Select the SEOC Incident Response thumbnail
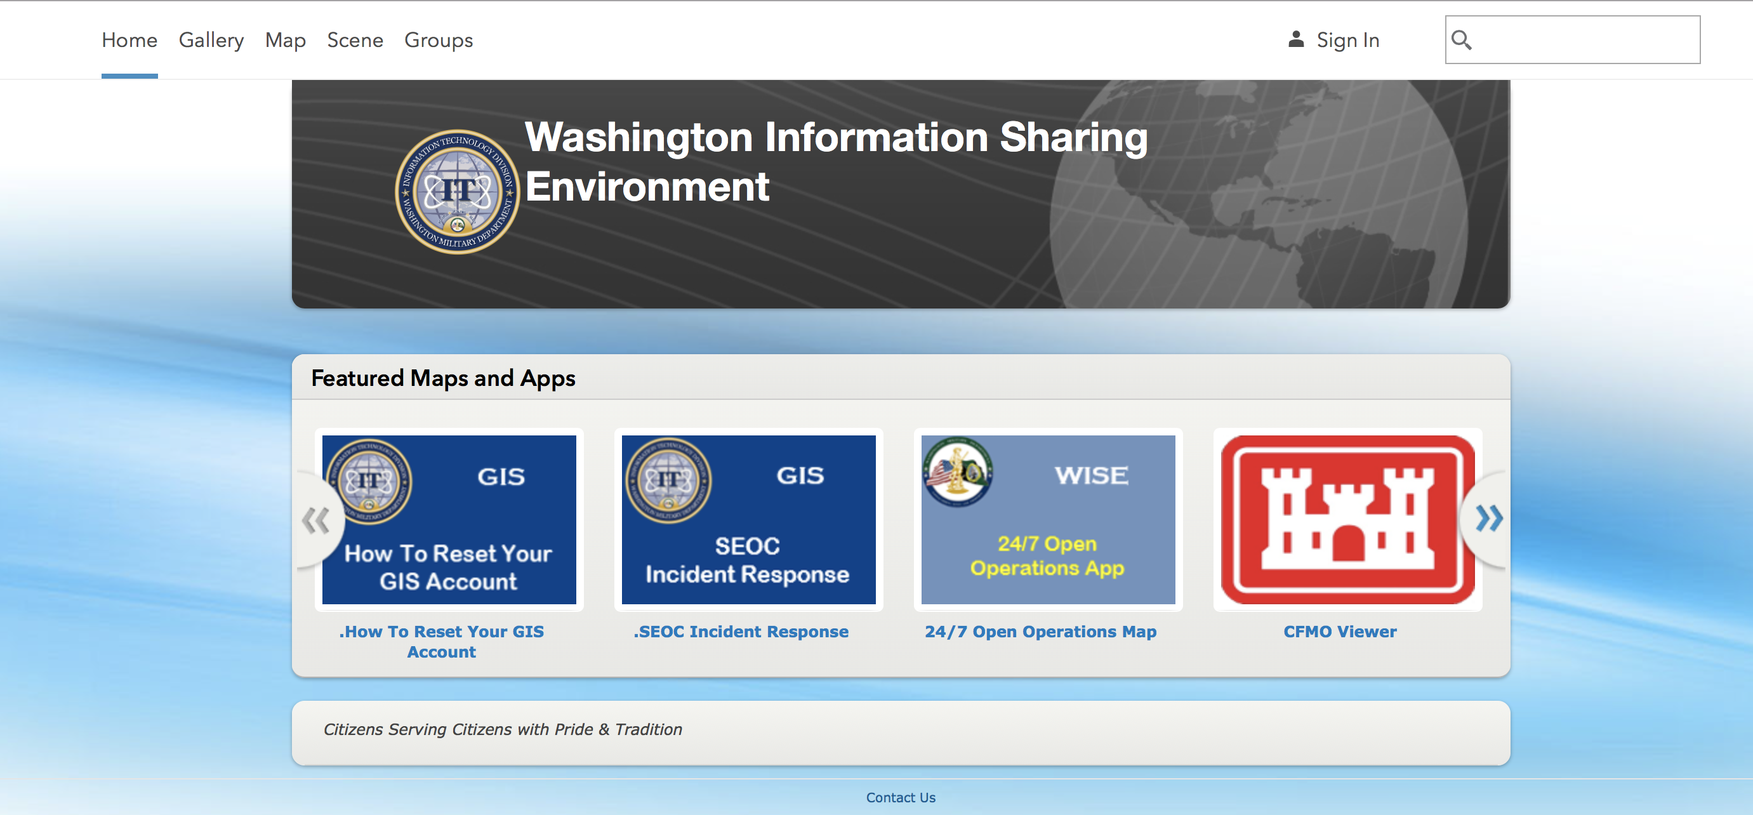The width and height of the screenshot is (1753, 815). [x=748, y=520]
